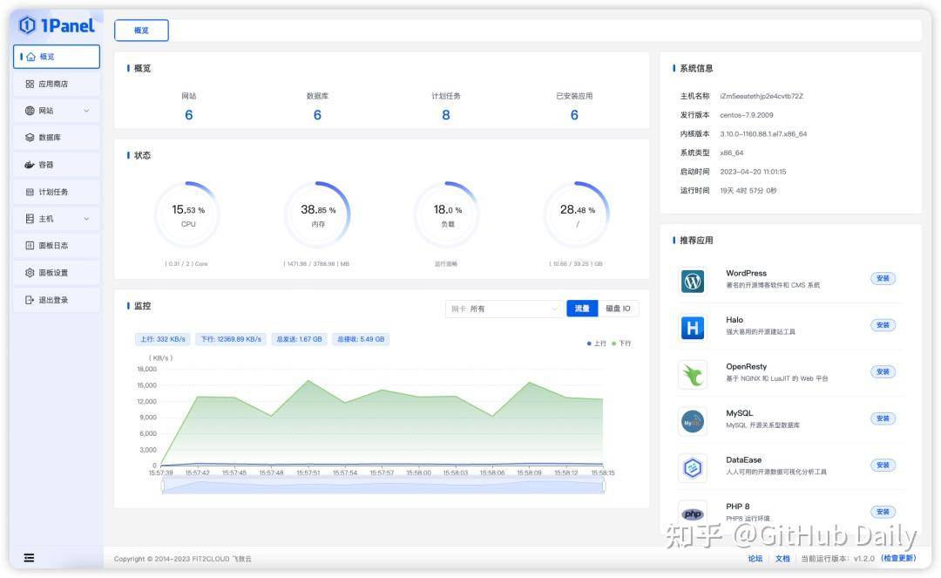Switch monitor view to 磁盘 IO

pyautogui.click(x=618, y=309)
